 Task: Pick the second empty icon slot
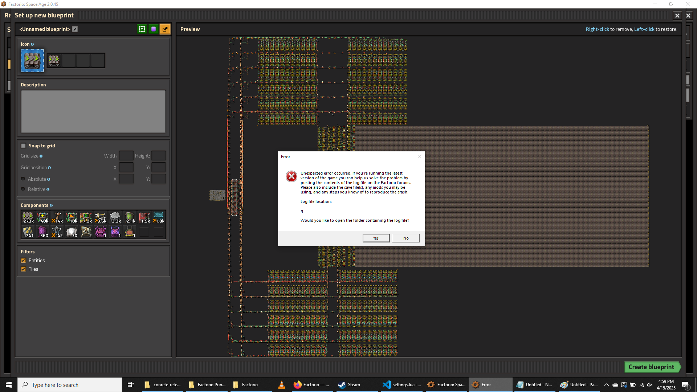coord(69,60)
